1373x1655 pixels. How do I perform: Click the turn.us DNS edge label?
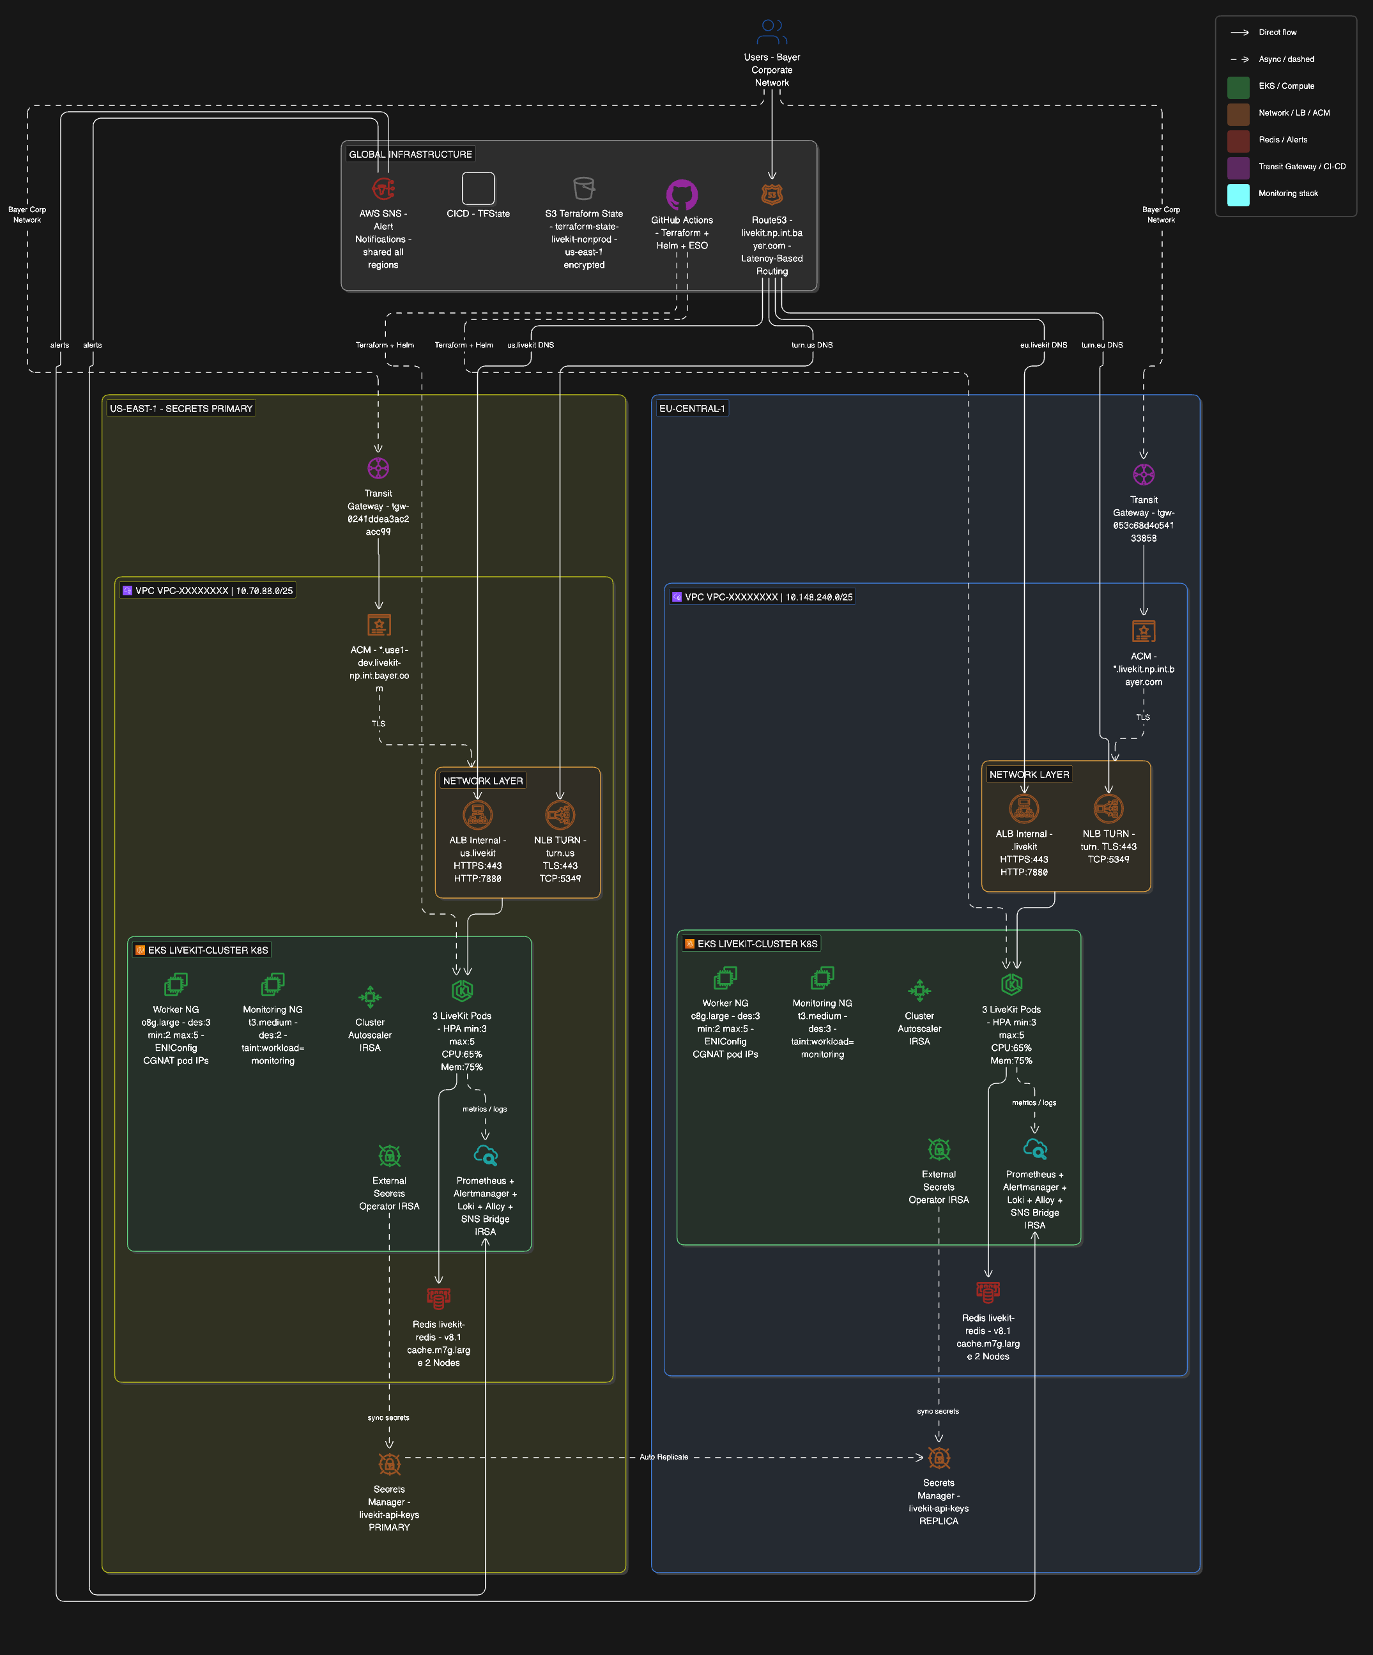[x=812, y=345]
